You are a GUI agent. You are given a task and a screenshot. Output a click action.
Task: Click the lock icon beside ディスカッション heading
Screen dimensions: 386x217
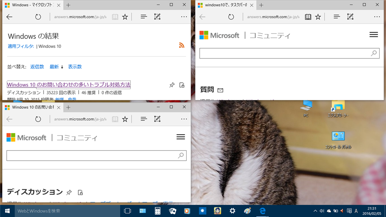[80, 192]
